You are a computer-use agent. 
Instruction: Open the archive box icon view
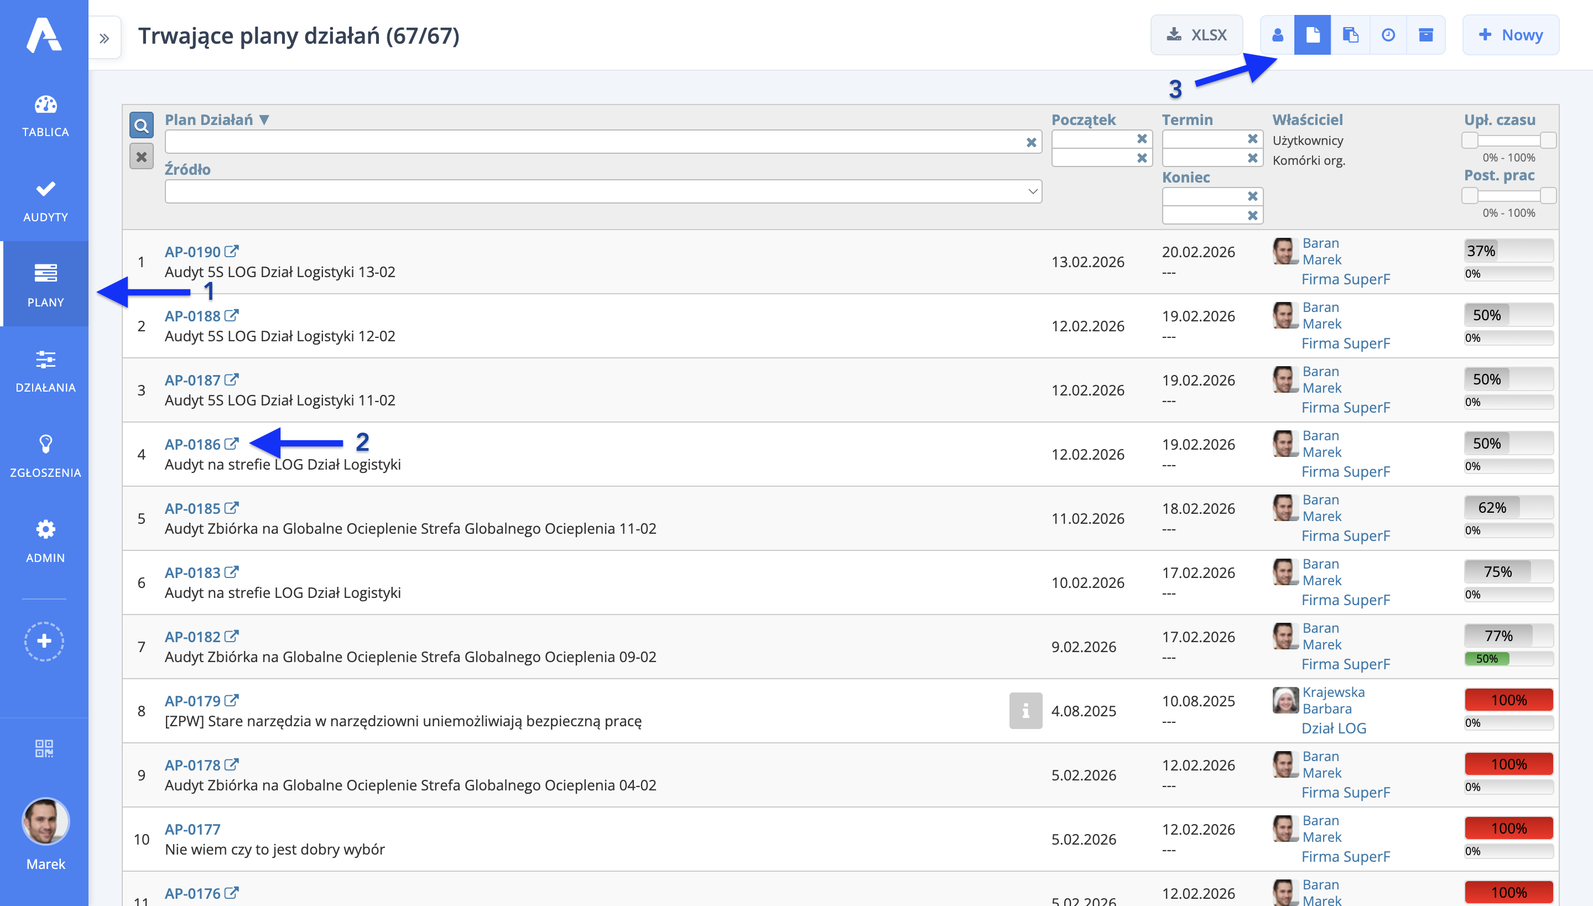[x=1425, y=35]
